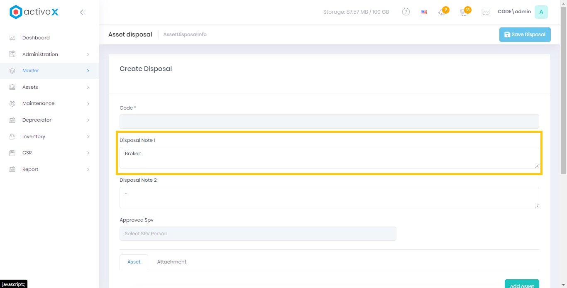This screenshot has height=288, width=567.
Task: Open the chat messages icon
Action: tap(485, 12)
